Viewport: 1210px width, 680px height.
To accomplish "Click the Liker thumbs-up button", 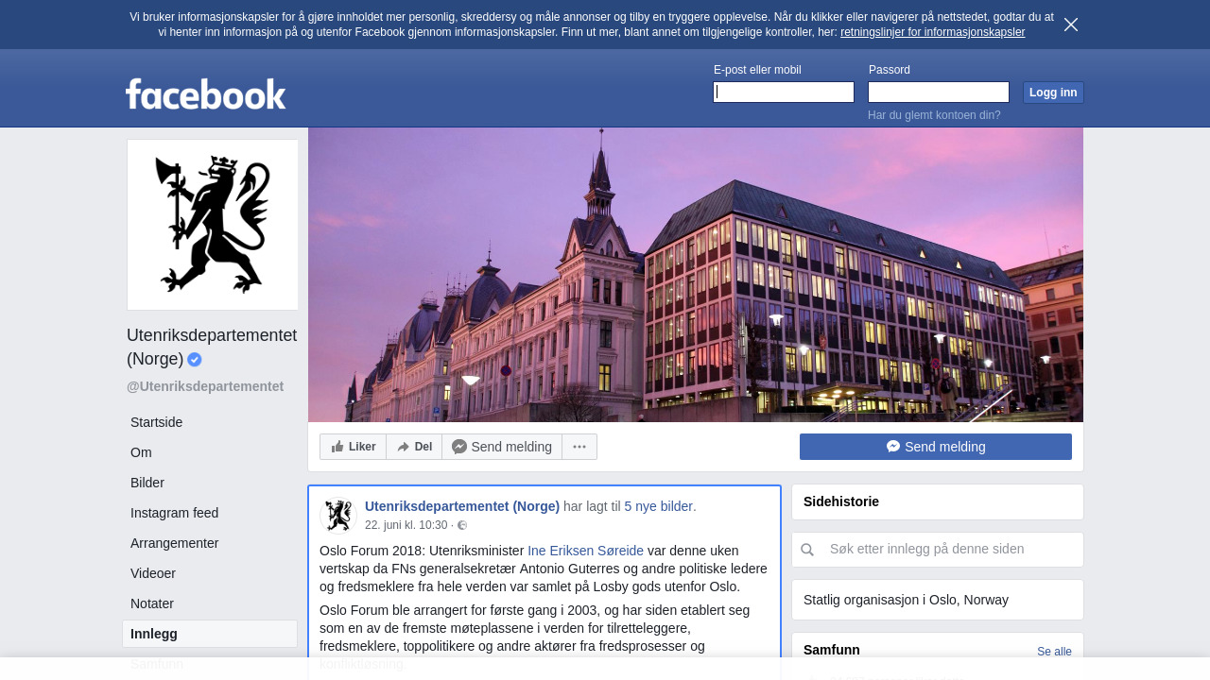I will pyautogui.click(x=353, y=447).
